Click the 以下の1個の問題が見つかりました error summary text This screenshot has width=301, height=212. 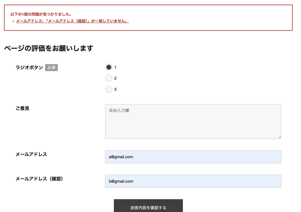tap(41, 14)
